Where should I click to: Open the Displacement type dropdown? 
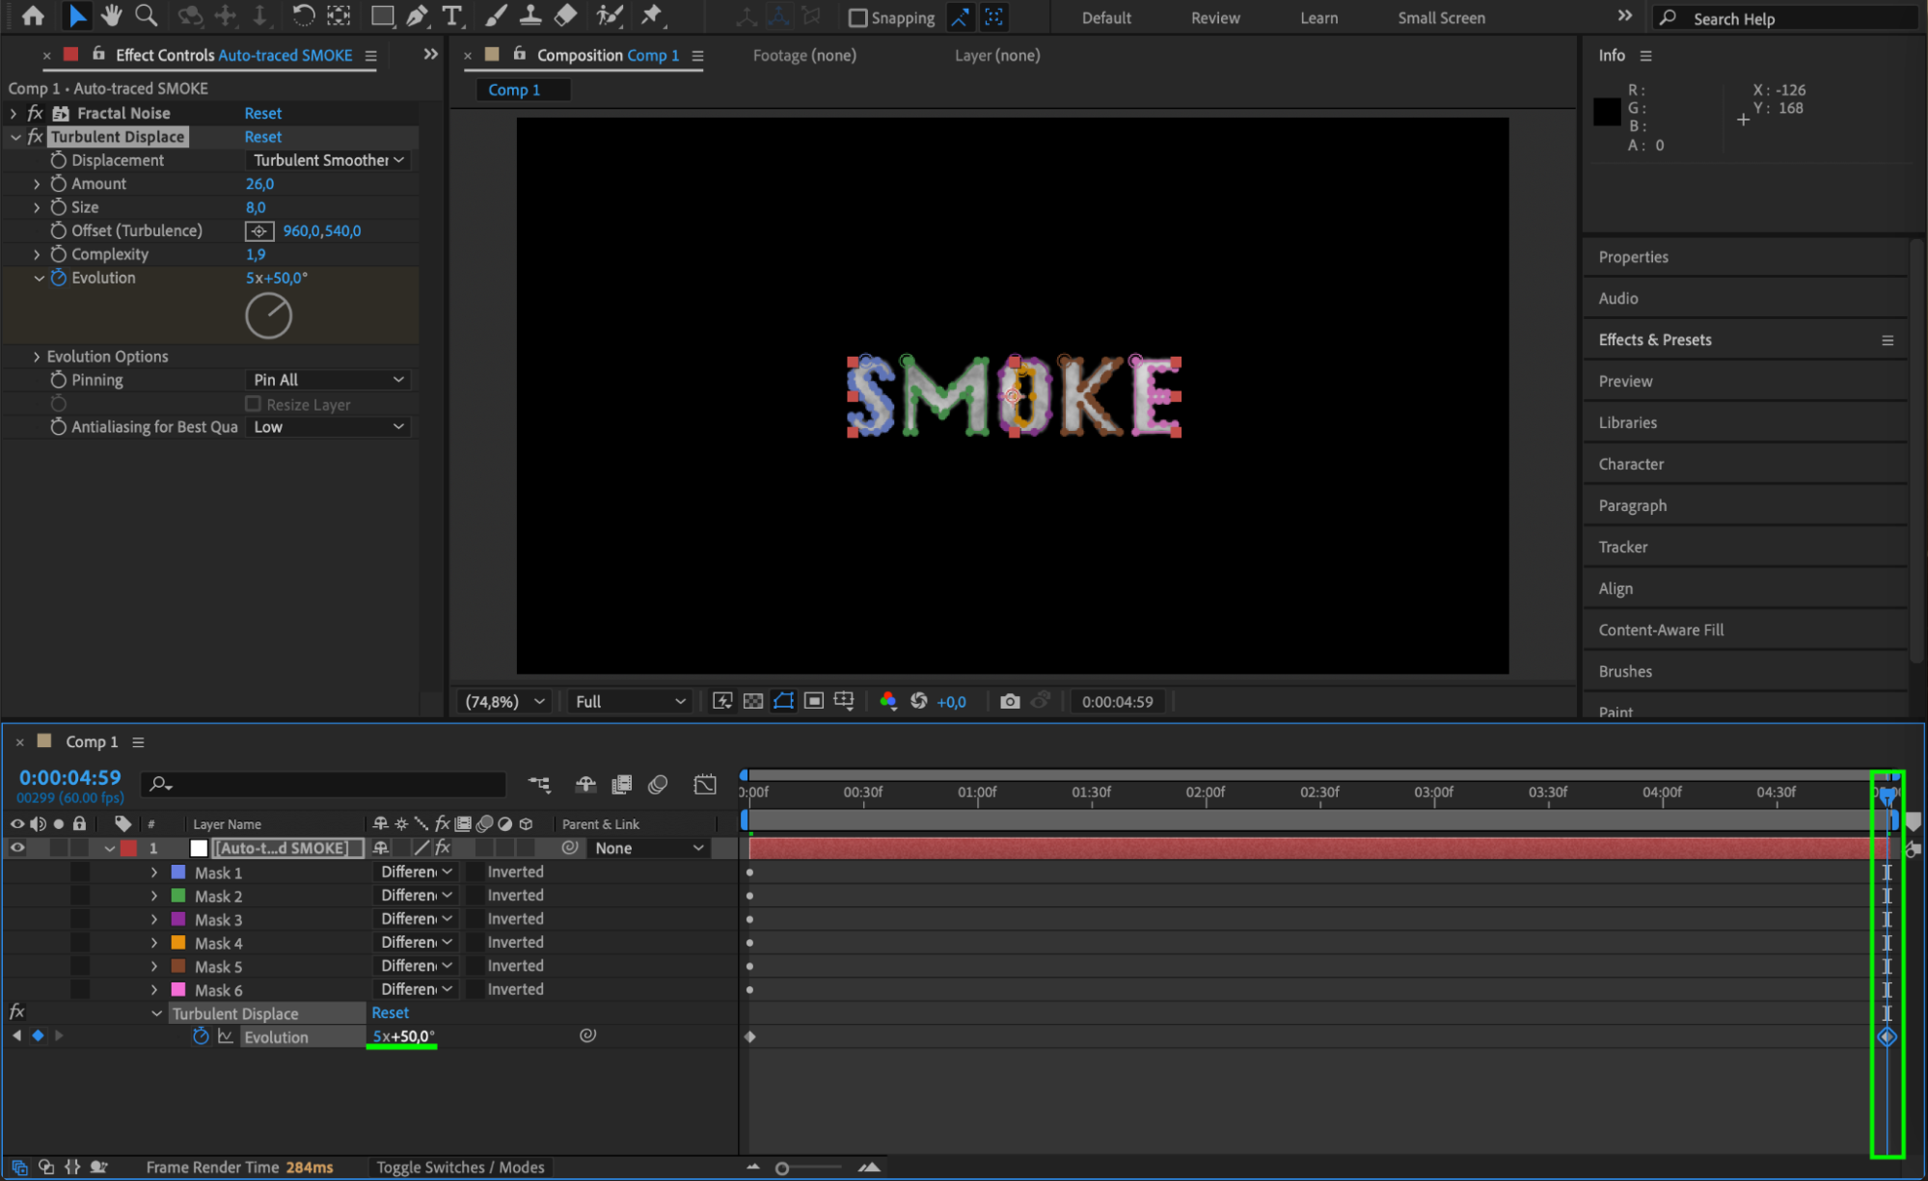point(328,160)
